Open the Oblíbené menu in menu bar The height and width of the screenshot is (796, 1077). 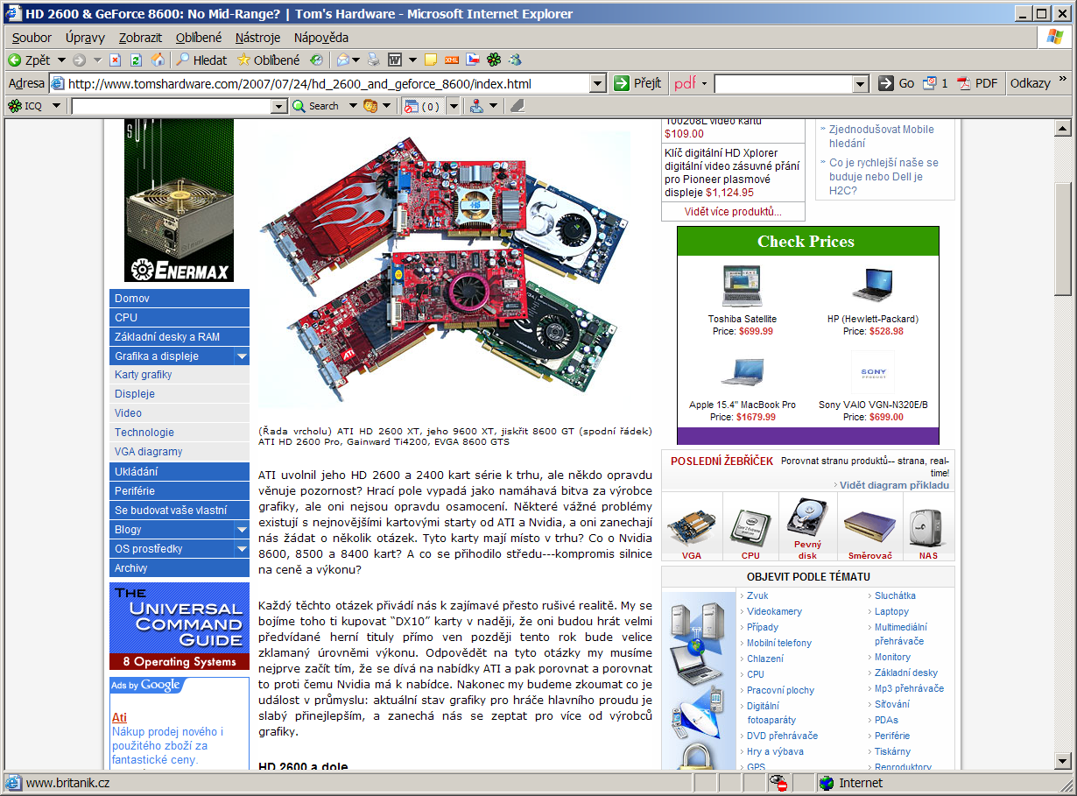tap(199, 38)
